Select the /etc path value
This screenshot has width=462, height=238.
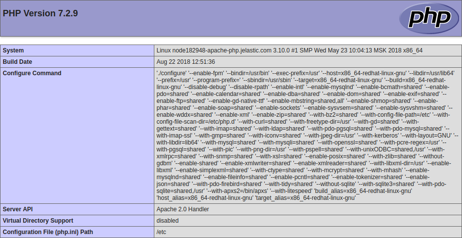coord(161,232)
